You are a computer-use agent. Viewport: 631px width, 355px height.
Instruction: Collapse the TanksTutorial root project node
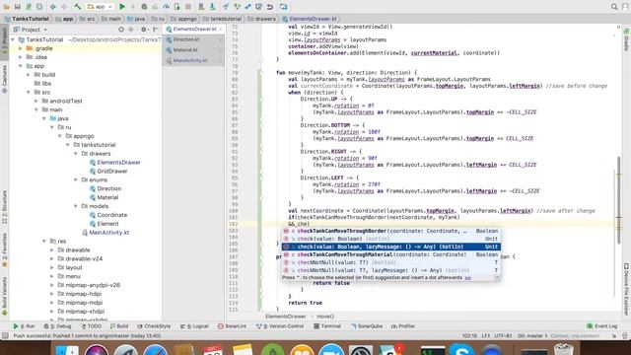13,39
